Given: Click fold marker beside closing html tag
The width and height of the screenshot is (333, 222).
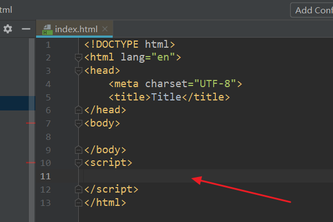Looking at the screenshot, I should 78,203.
